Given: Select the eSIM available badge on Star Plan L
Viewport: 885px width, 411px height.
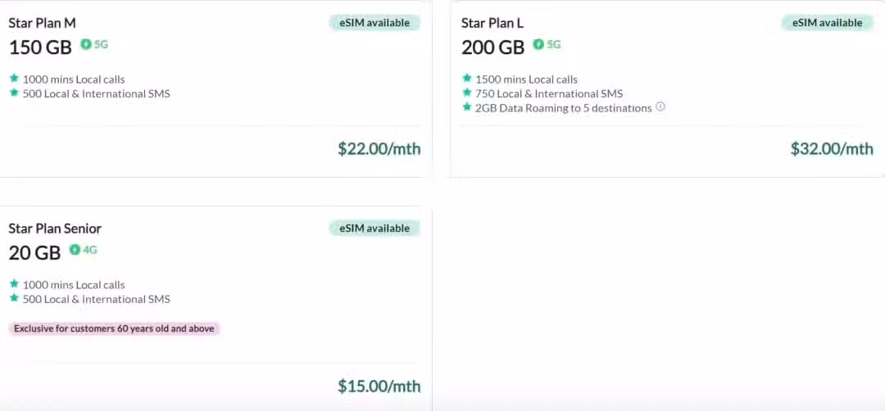Looking at the screenshot, I should [x=828, y=23].
